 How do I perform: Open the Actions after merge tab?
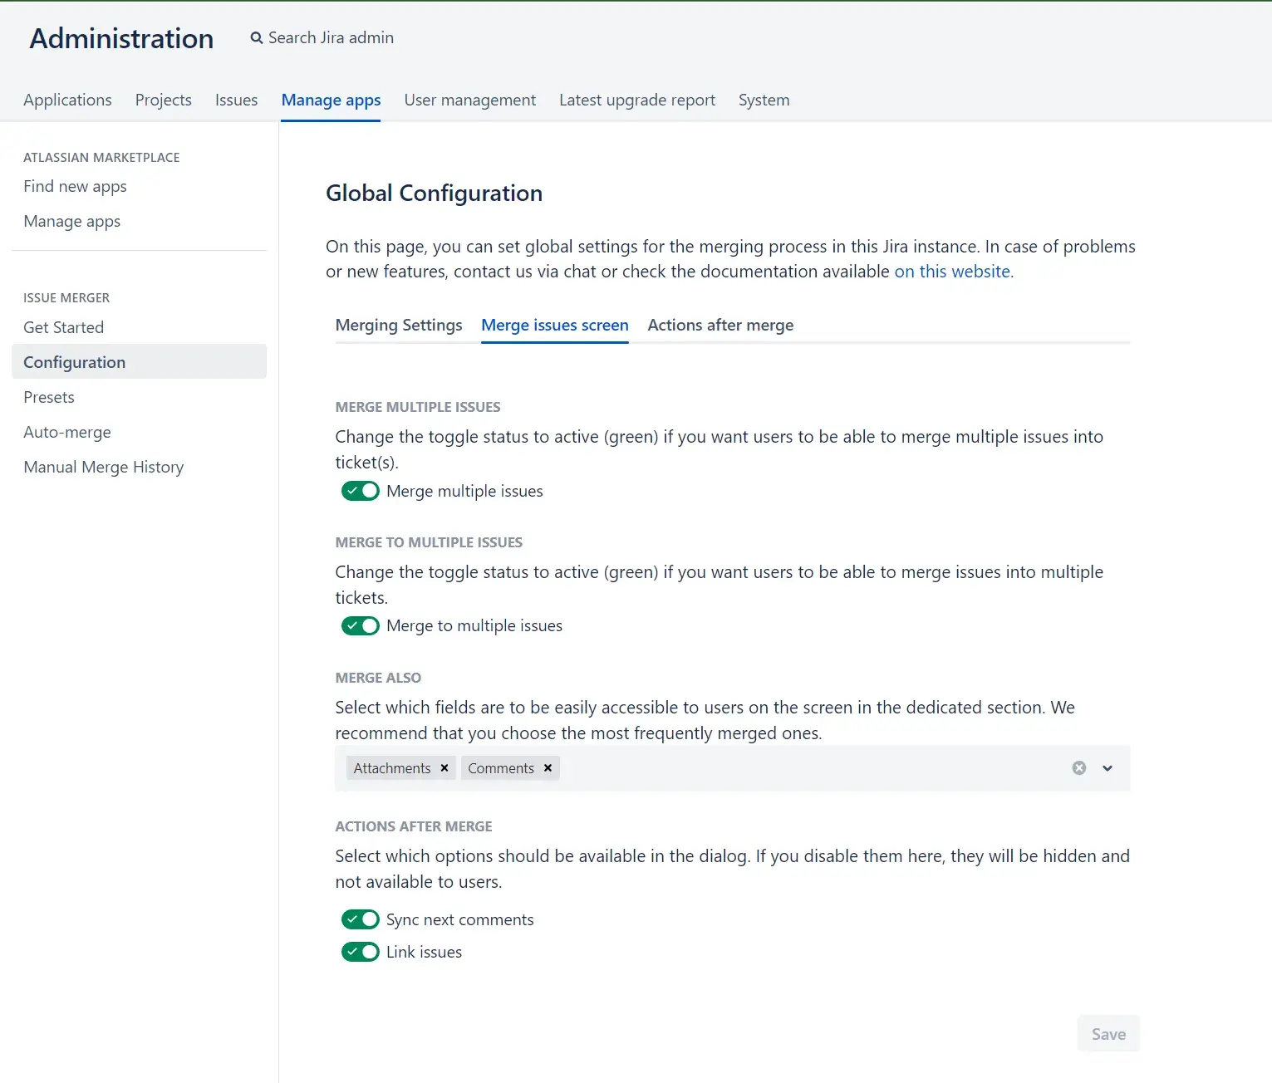click(x=719, y=325)
